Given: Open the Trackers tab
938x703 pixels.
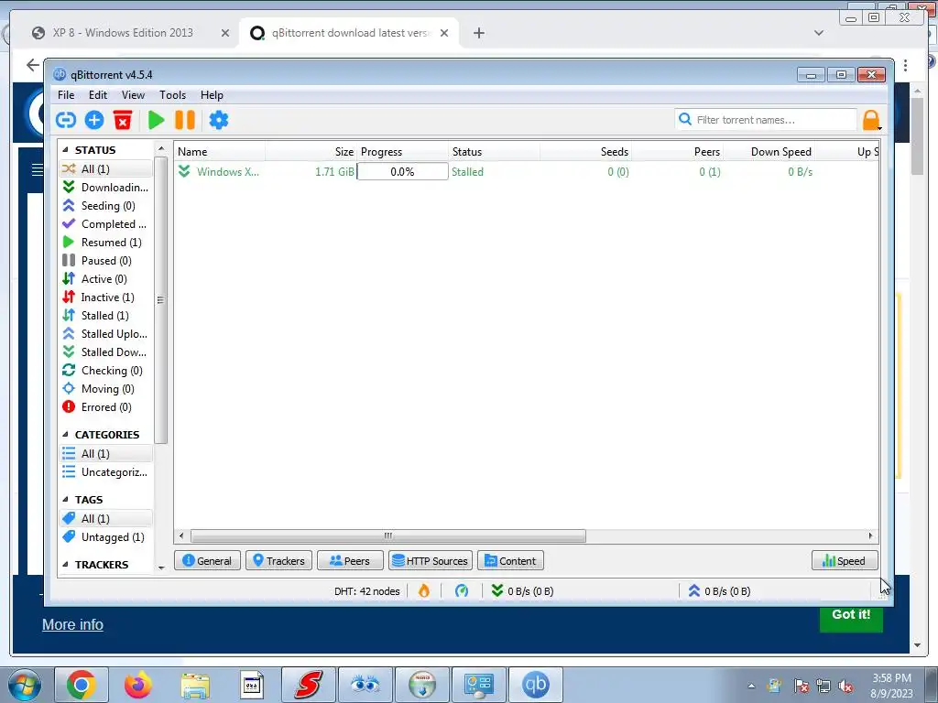Looking at the screenshot, I should pyautogui.click(x=278, y=561).
